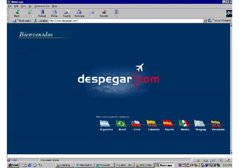Screen dimensions: 239x168
Task: Select the Brasil flag
Action: 121,123
